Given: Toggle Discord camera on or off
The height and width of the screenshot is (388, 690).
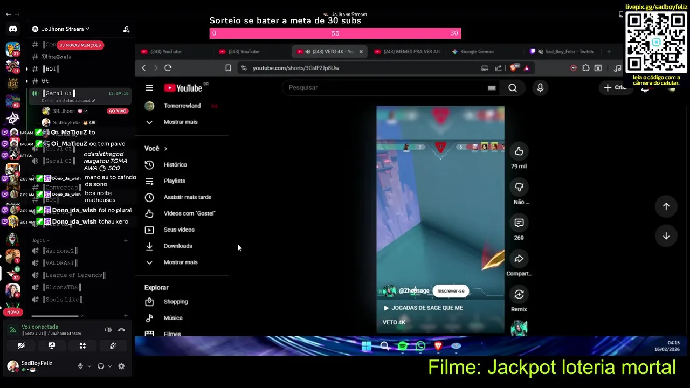Looking at the screenshot, I should coord(21,345).
